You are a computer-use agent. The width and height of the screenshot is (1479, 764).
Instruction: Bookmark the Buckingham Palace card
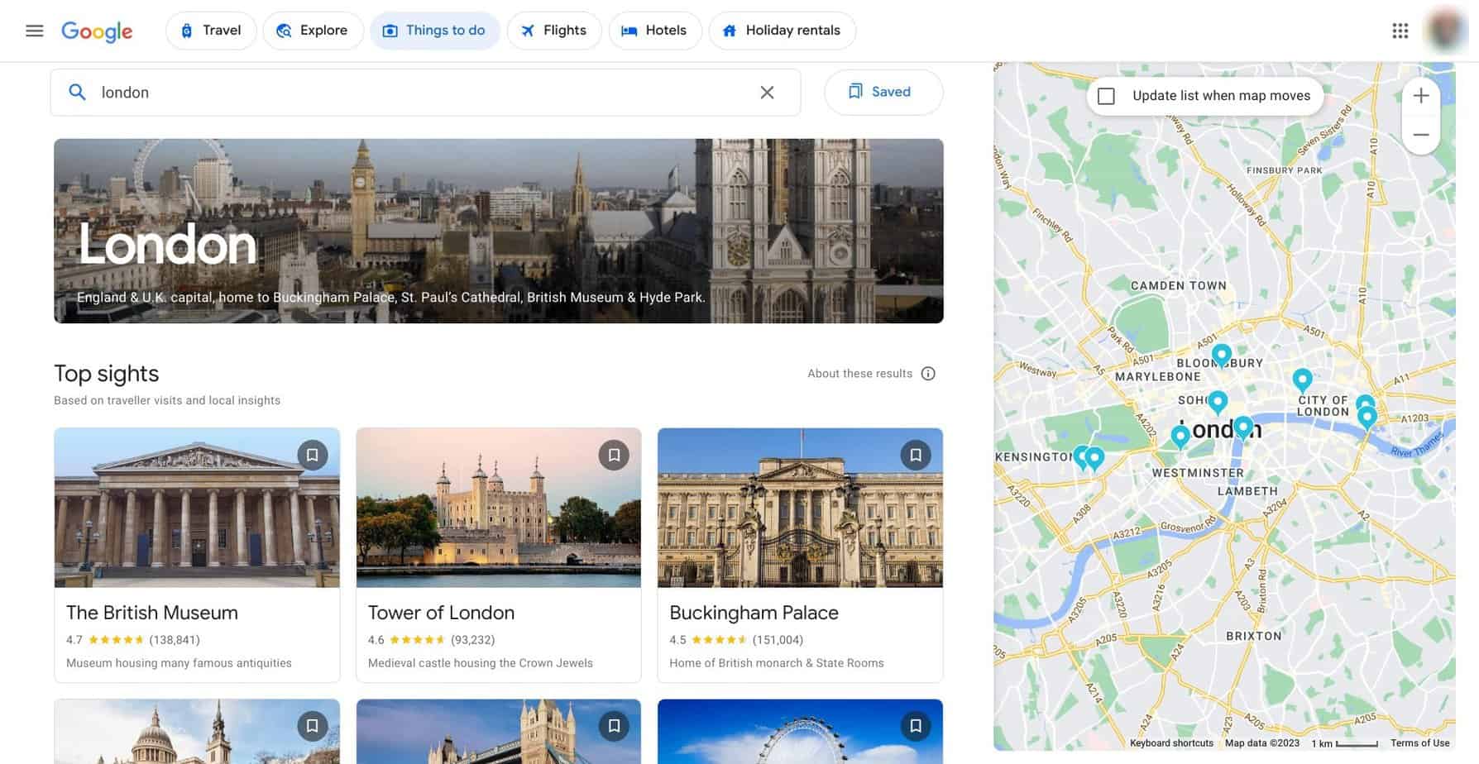point(915,455)
